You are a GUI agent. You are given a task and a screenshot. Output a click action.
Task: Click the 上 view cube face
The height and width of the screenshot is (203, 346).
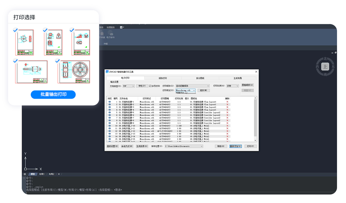325,66
